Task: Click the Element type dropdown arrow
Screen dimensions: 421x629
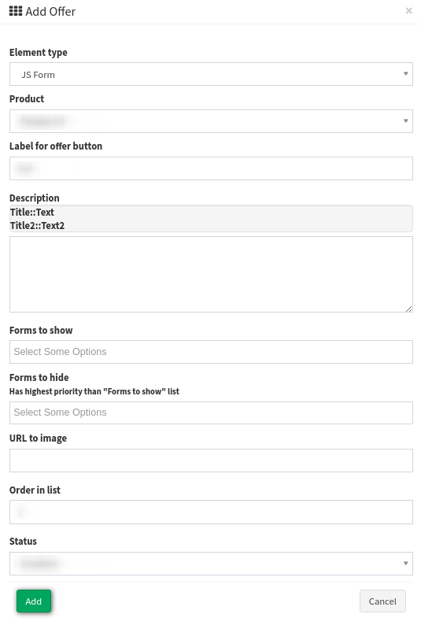Action: (405, 74)
